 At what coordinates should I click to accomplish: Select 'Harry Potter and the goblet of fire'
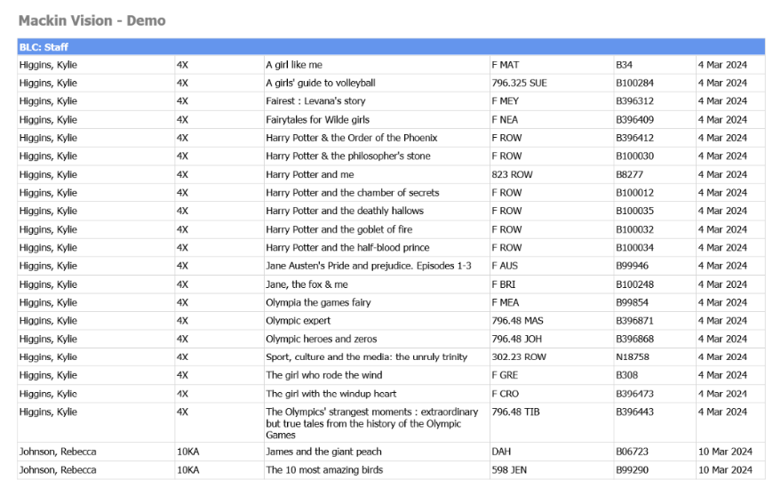[339, 229]
